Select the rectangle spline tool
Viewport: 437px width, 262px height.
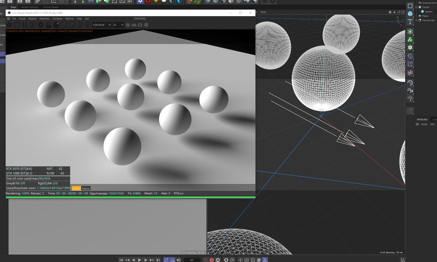coord(410,6)
